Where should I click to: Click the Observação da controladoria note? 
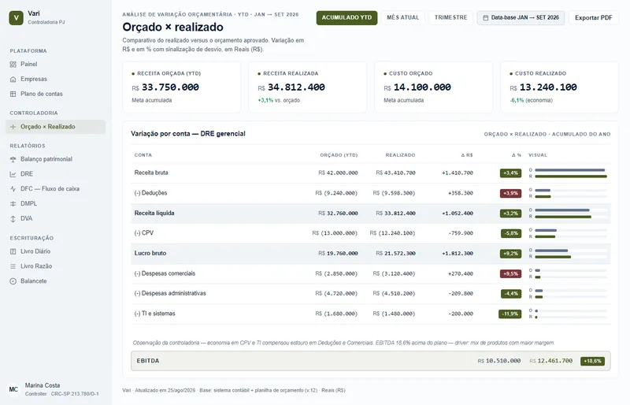coord(343,343)
